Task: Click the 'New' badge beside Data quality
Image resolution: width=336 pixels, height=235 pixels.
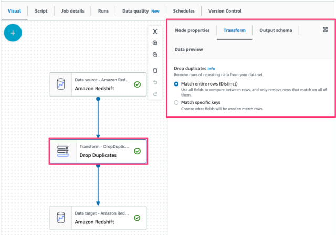Action: (x=155, y=11)
